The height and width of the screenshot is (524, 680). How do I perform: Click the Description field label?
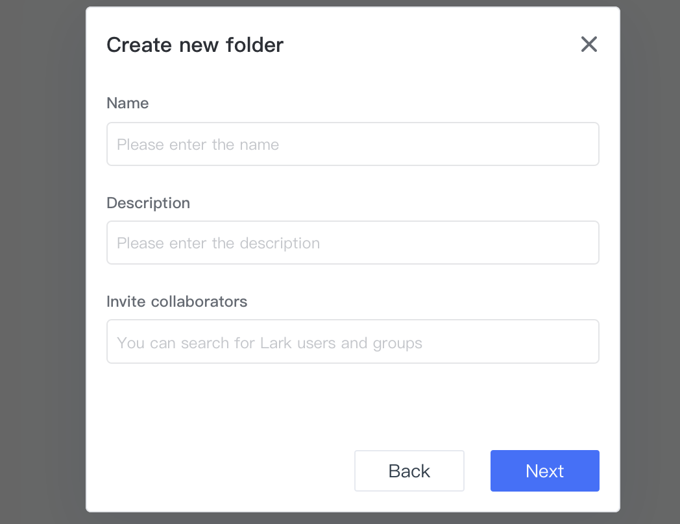tap(149, 203)
